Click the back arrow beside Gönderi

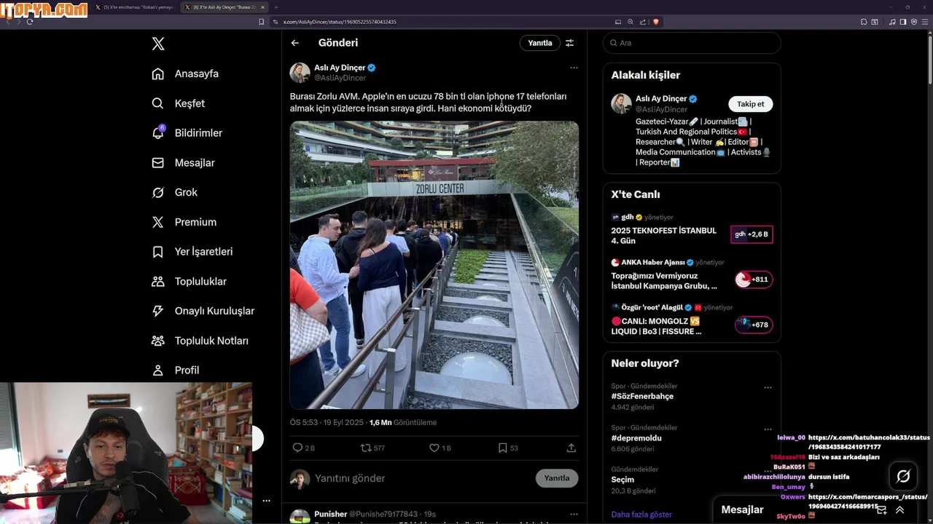(x=295, y=43)
